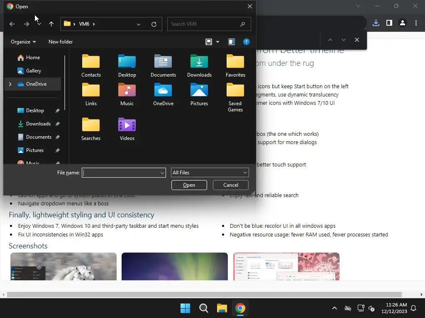Select the OneDrive folder icon
Screen dimensions: 425x318
click(163, 95)
